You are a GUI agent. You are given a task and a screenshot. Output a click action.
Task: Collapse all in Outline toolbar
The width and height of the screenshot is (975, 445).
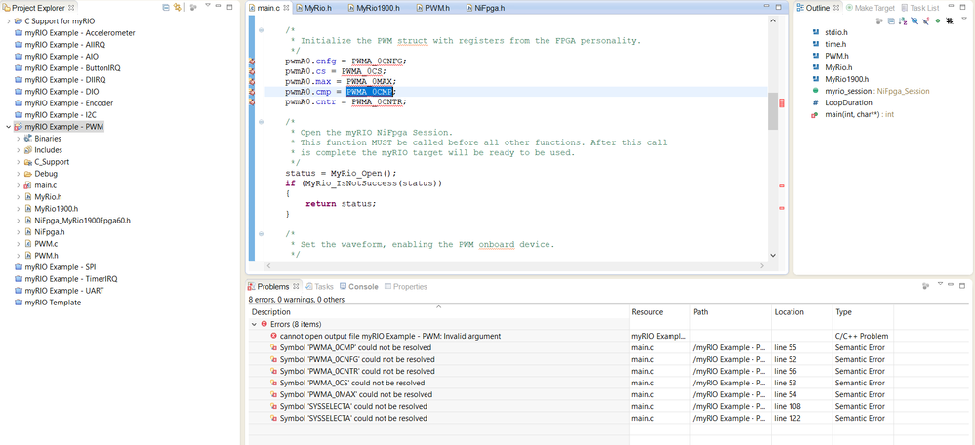click(892, 21)
